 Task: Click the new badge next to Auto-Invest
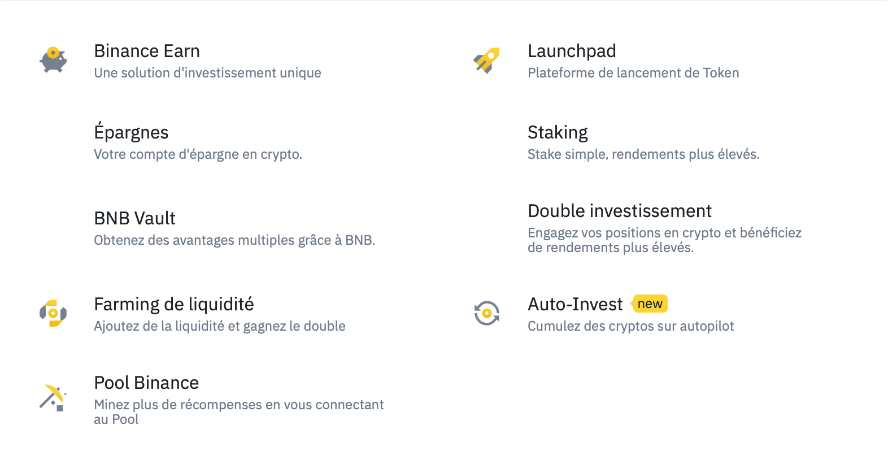650,304
